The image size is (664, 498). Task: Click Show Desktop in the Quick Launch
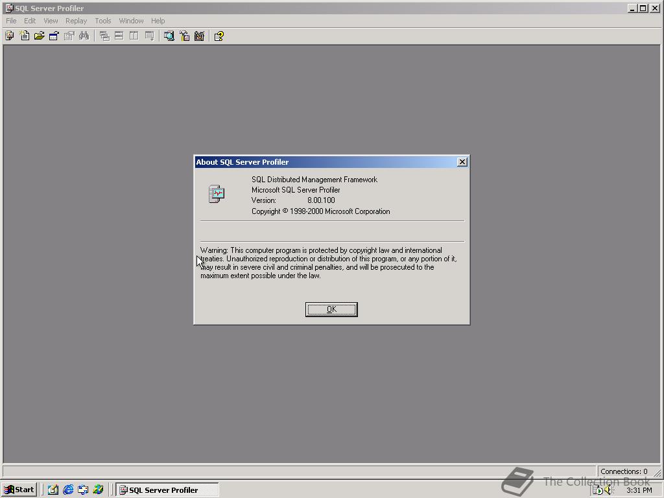(x=53, y=490)
